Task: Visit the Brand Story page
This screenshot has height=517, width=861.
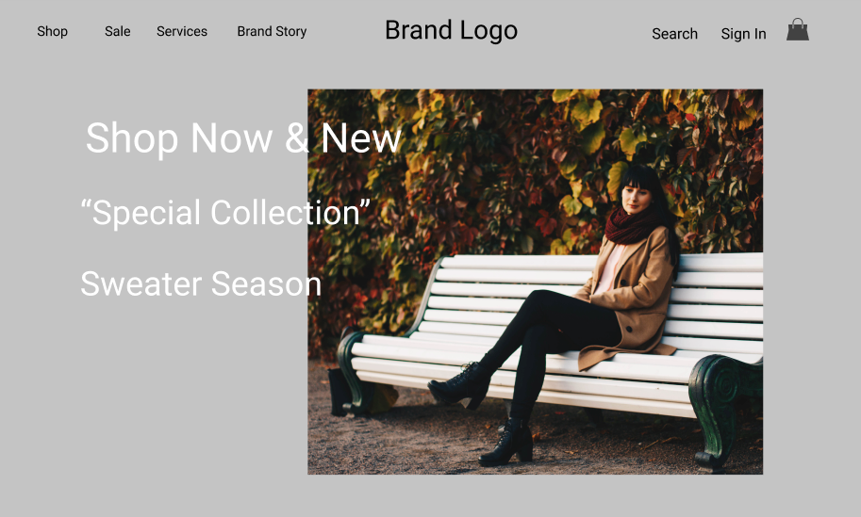Action: [272, 32]
